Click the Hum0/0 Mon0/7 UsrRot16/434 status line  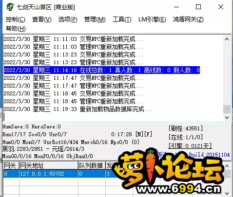tap(71, 142)
